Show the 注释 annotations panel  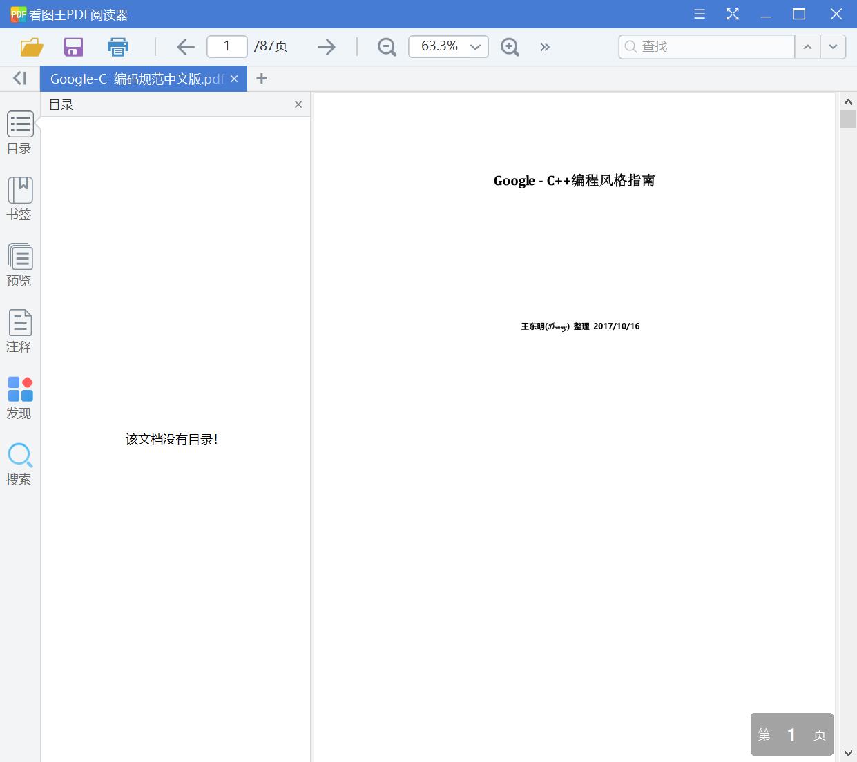coord(19,330)
